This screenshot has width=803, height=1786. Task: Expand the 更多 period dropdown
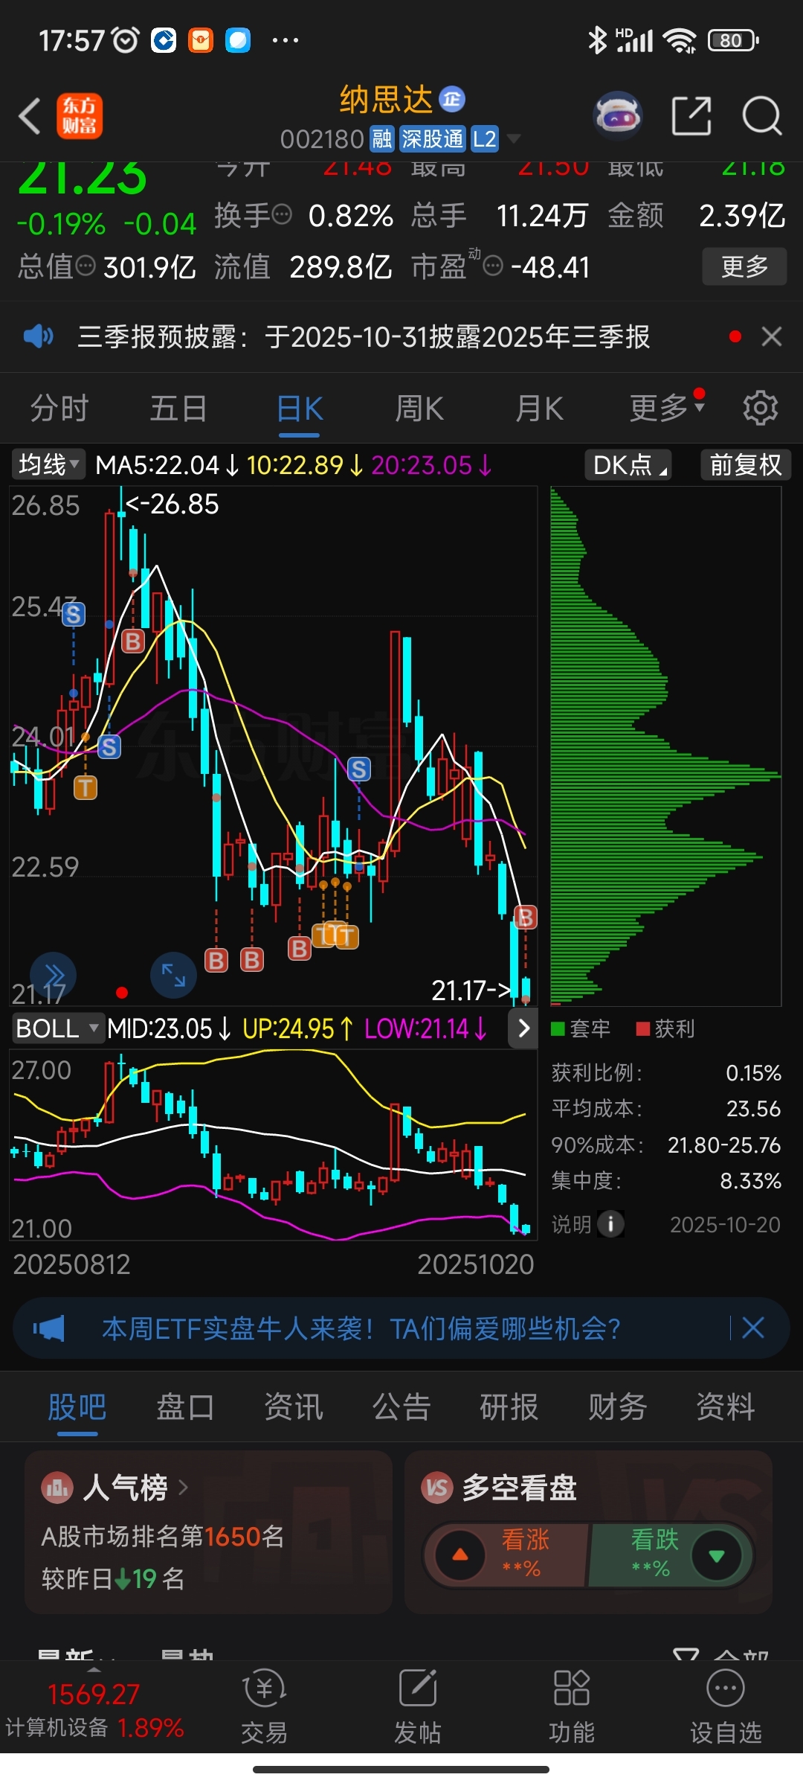point(666,407)
